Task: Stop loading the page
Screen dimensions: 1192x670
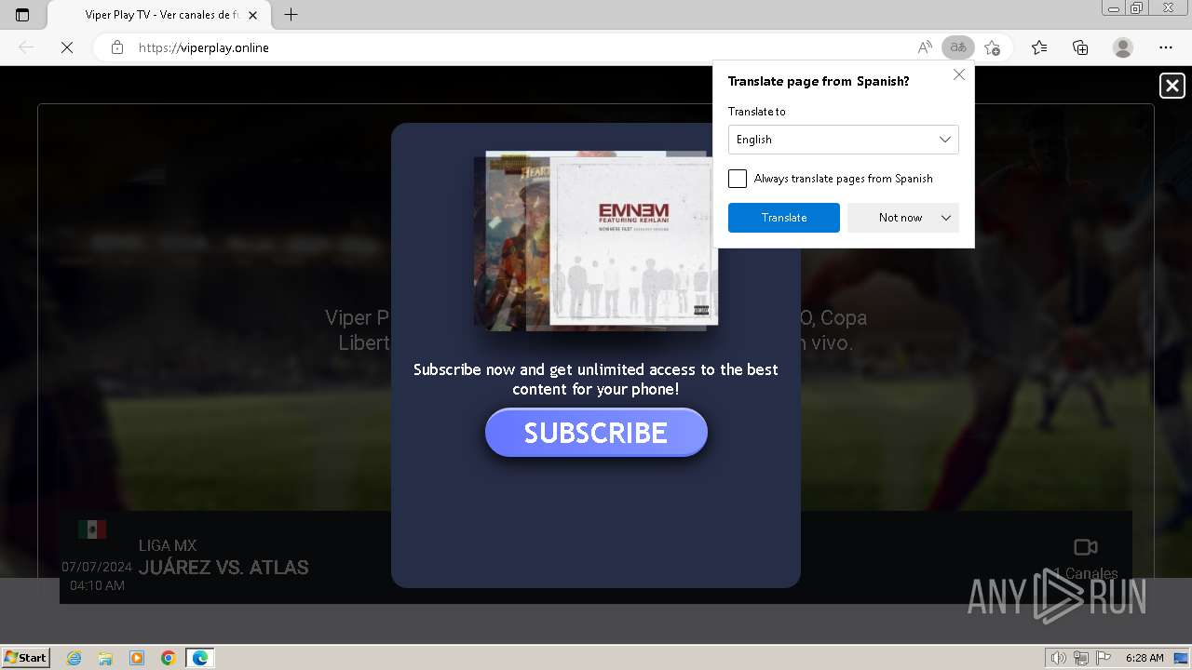Action: coord(67,47)
